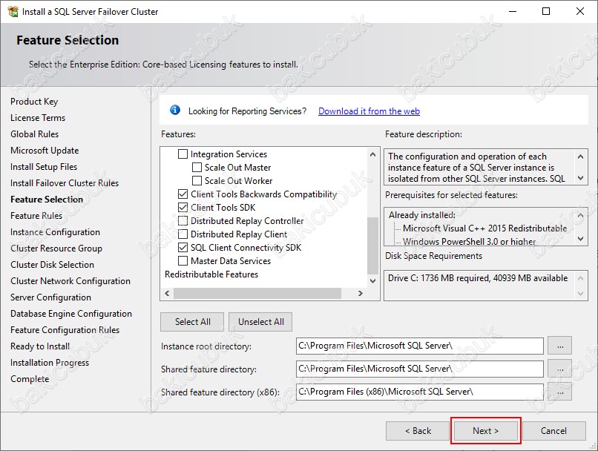Click the Shared feature directory path field
The width and height of the screenshot is (598, 451).
coord(419,369)
